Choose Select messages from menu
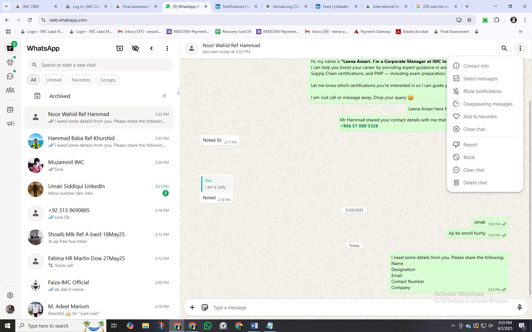This screenshot has height=332, width=532. pos(485,78)
